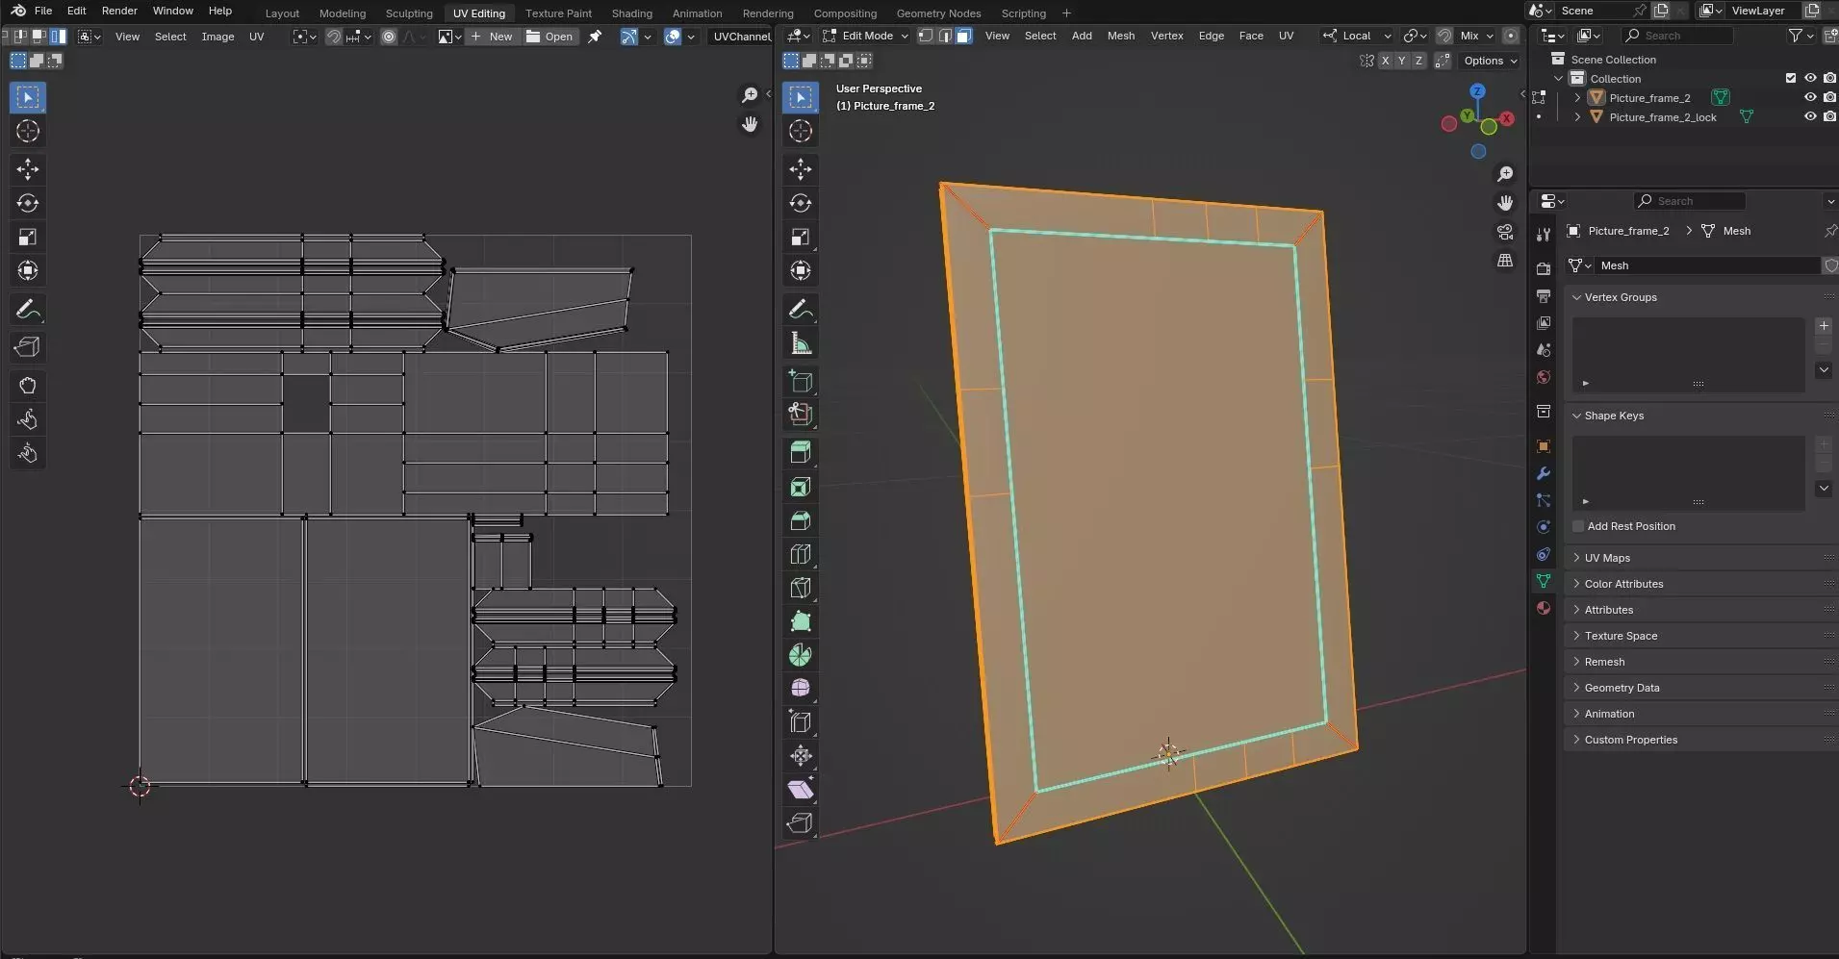Toggle X axis mesh symmetry
Screen dimensions: 1839x959
[x=1385, y=61]
